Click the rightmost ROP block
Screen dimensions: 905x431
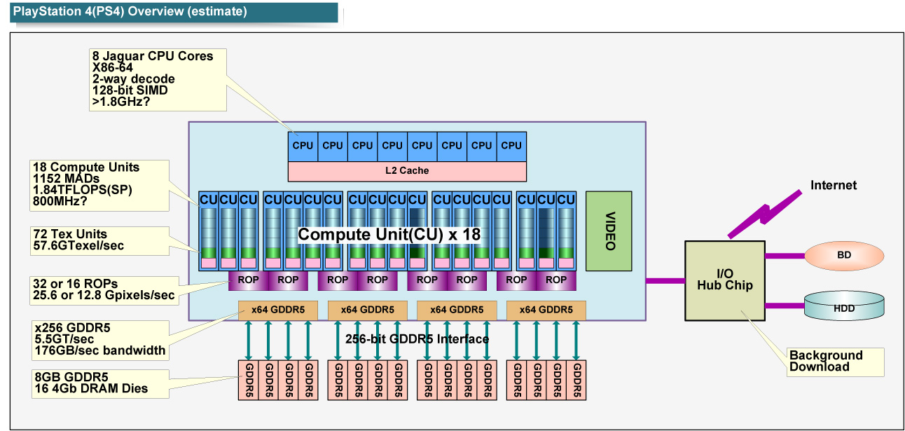pyautogui.click(x=555, y=280)
